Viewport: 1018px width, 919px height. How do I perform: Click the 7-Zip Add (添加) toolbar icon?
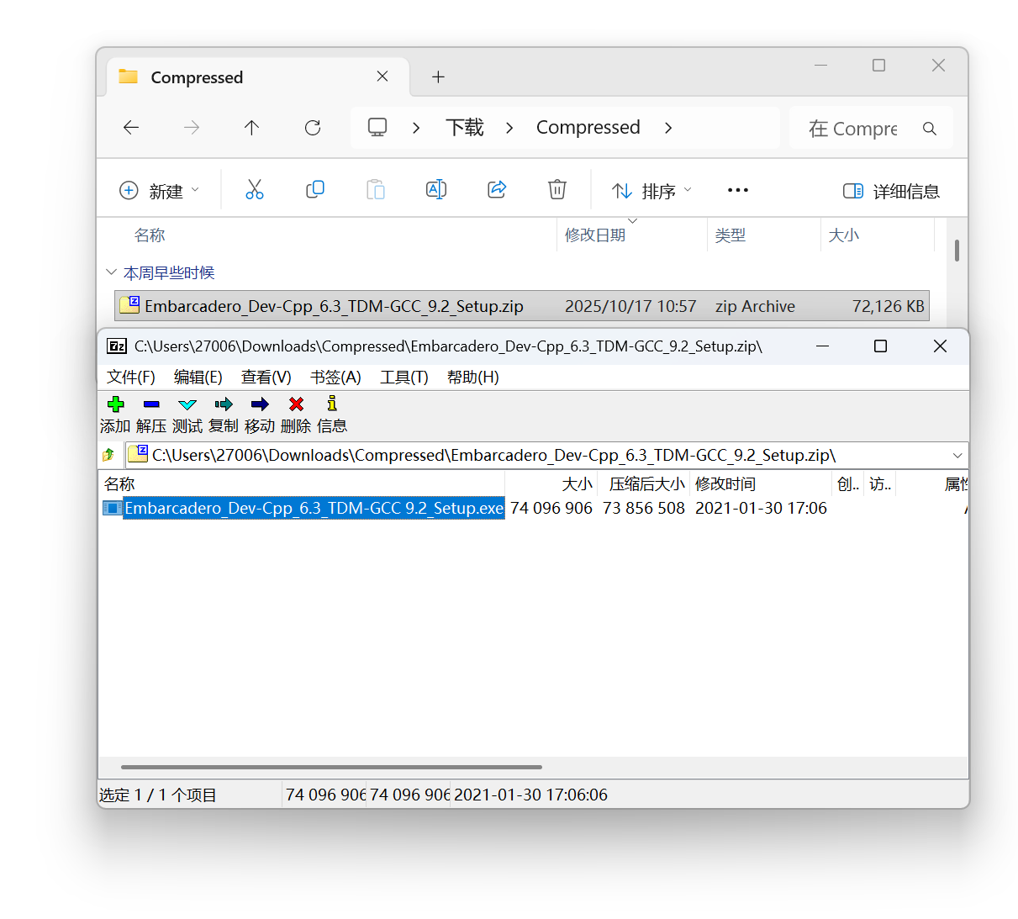116,404
